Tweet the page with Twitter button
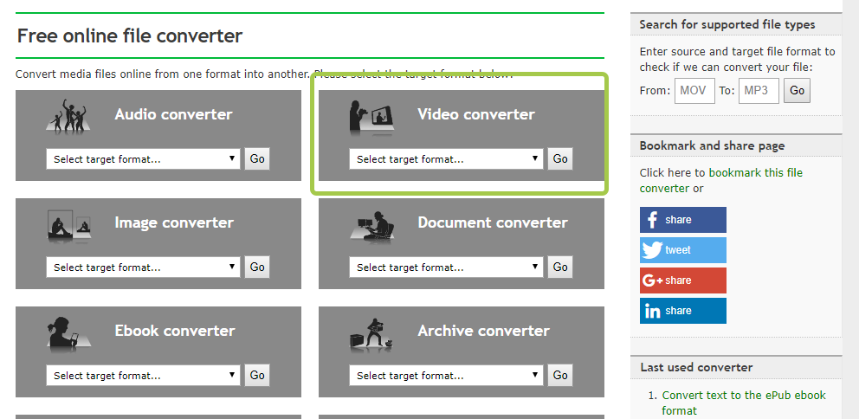This screenshot has width=859, height=419. tap(682, 250)
